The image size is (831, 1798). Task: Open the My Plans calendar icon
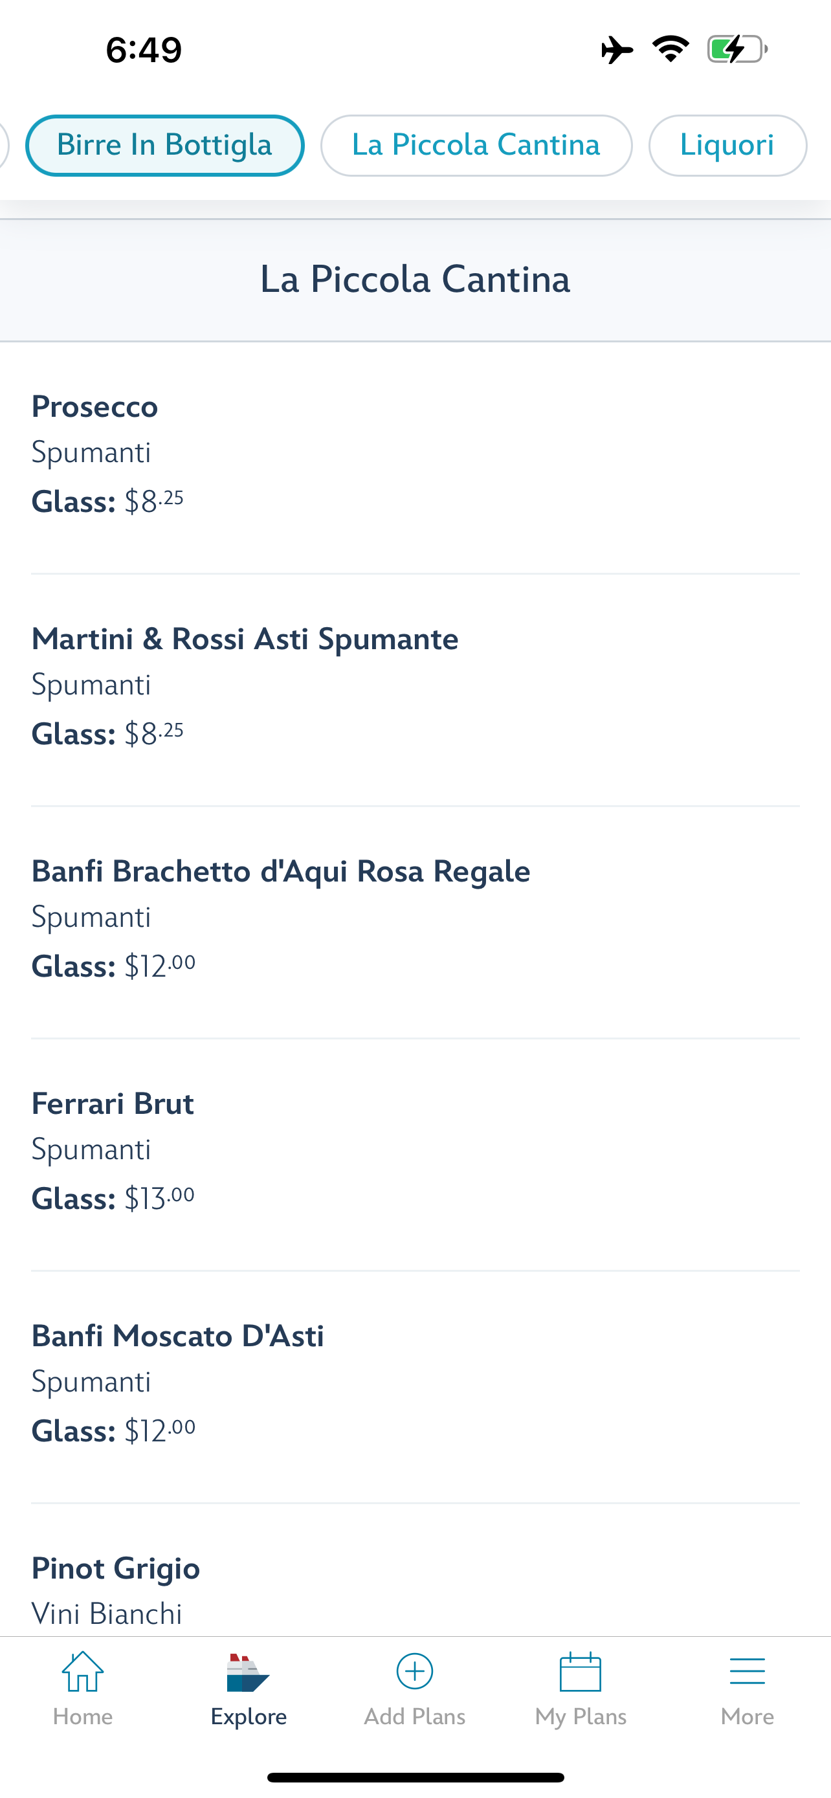click(581, 1672)
